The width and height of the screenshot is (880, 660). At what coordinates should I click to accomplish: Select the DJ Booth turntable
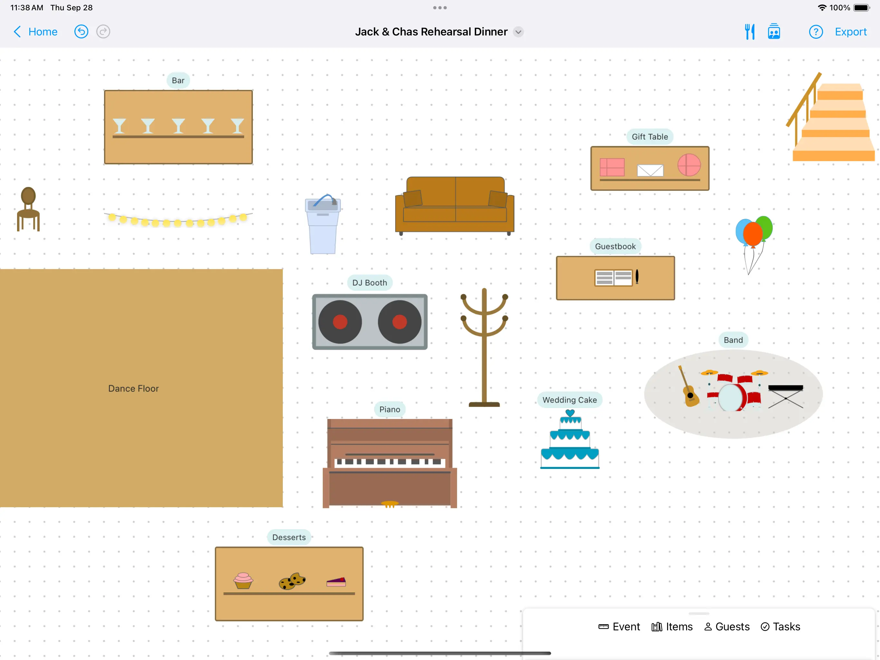369,322
